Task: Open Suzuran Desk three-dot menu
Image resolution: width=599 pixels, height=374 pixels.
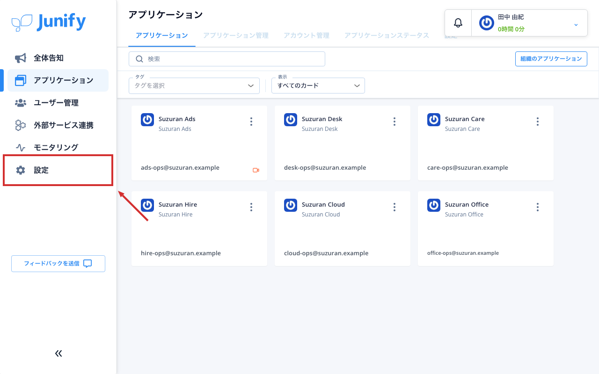Action: pyautogui.click(x=394, y=122)
